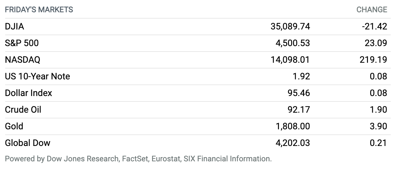Click the Crude Oil row label
Image resolution: width=394 pixels, height=169 pixels.
click(23, 110)
